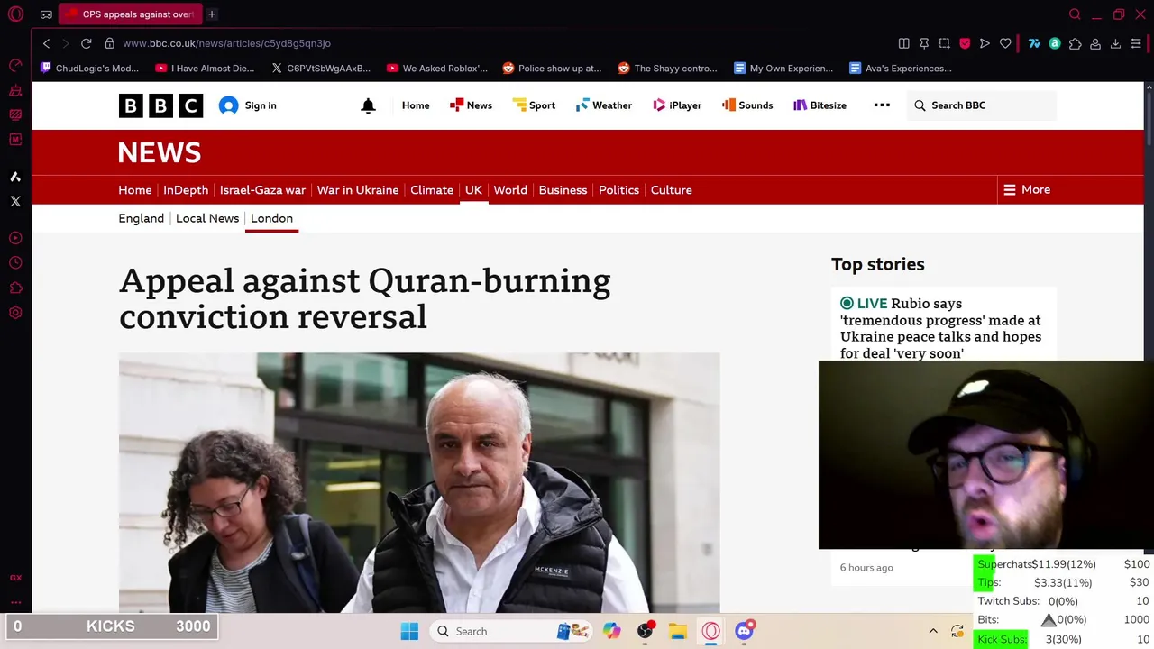Open BBC Sport link

tap(534, 105)
